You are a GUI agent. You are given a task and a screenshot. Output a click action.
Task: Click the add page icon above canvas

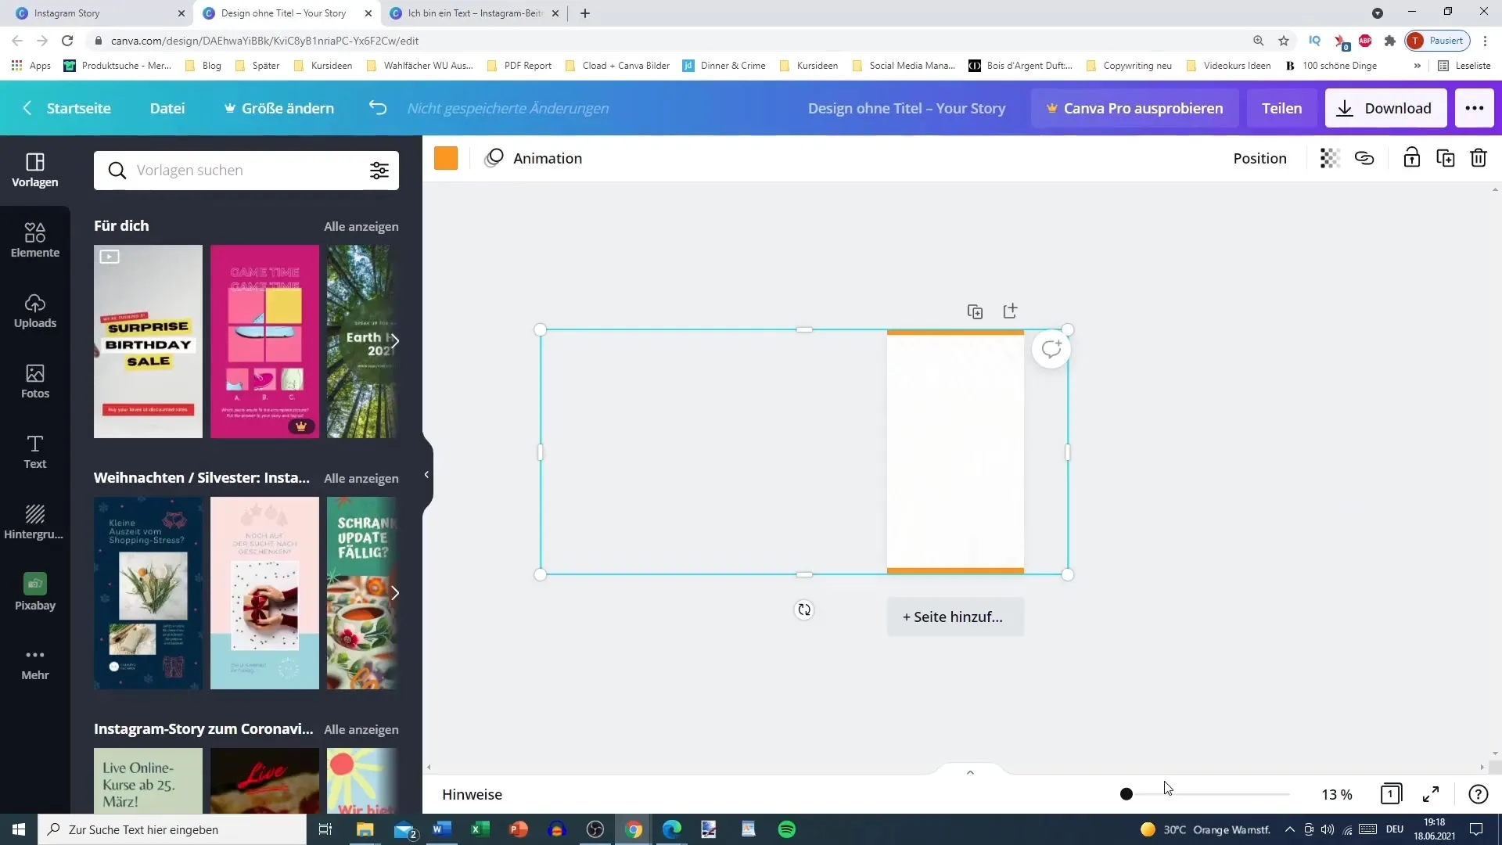(x=1010, y=311)
